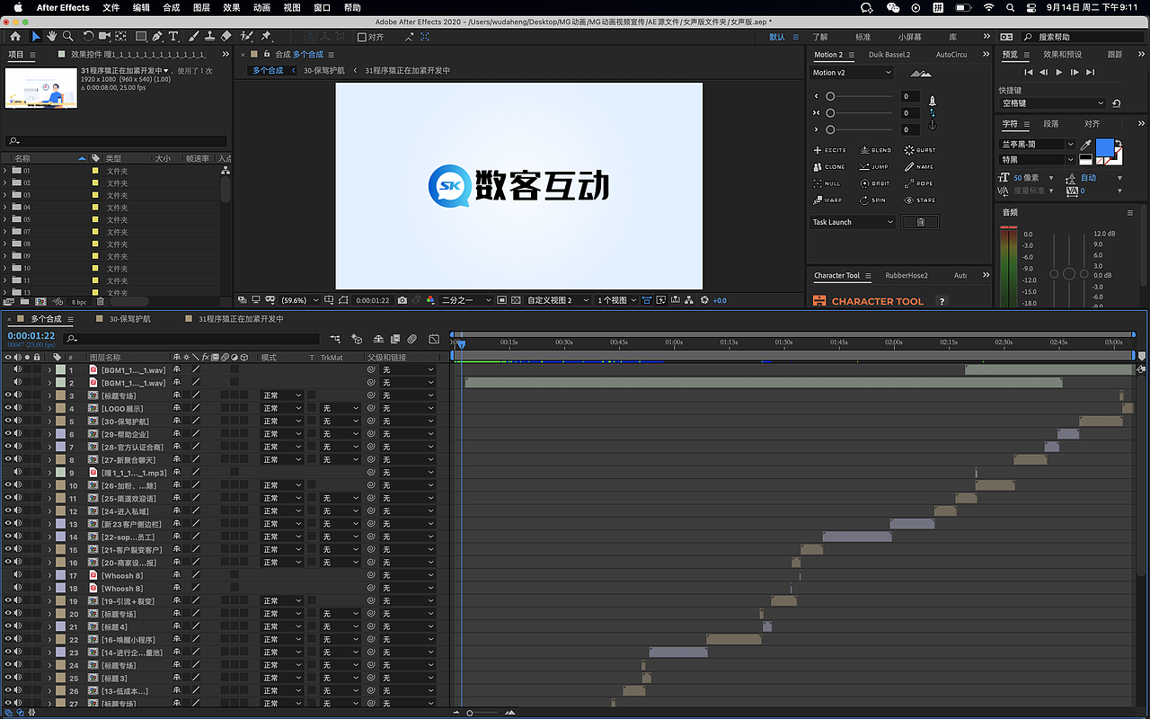Select the Roto Brush tool
The height and width of the screenshot is (719, 1150).
point(247,37)
